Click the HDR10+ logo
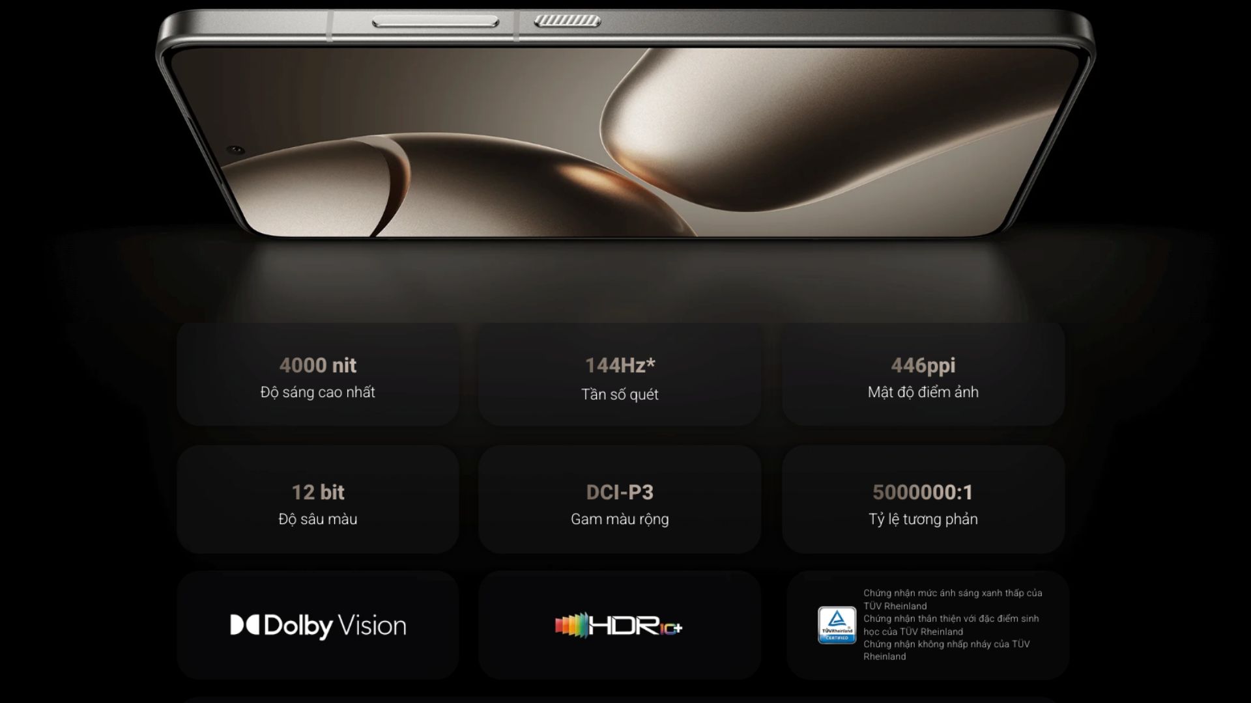The image size is (1251, 703). (619, 626)
